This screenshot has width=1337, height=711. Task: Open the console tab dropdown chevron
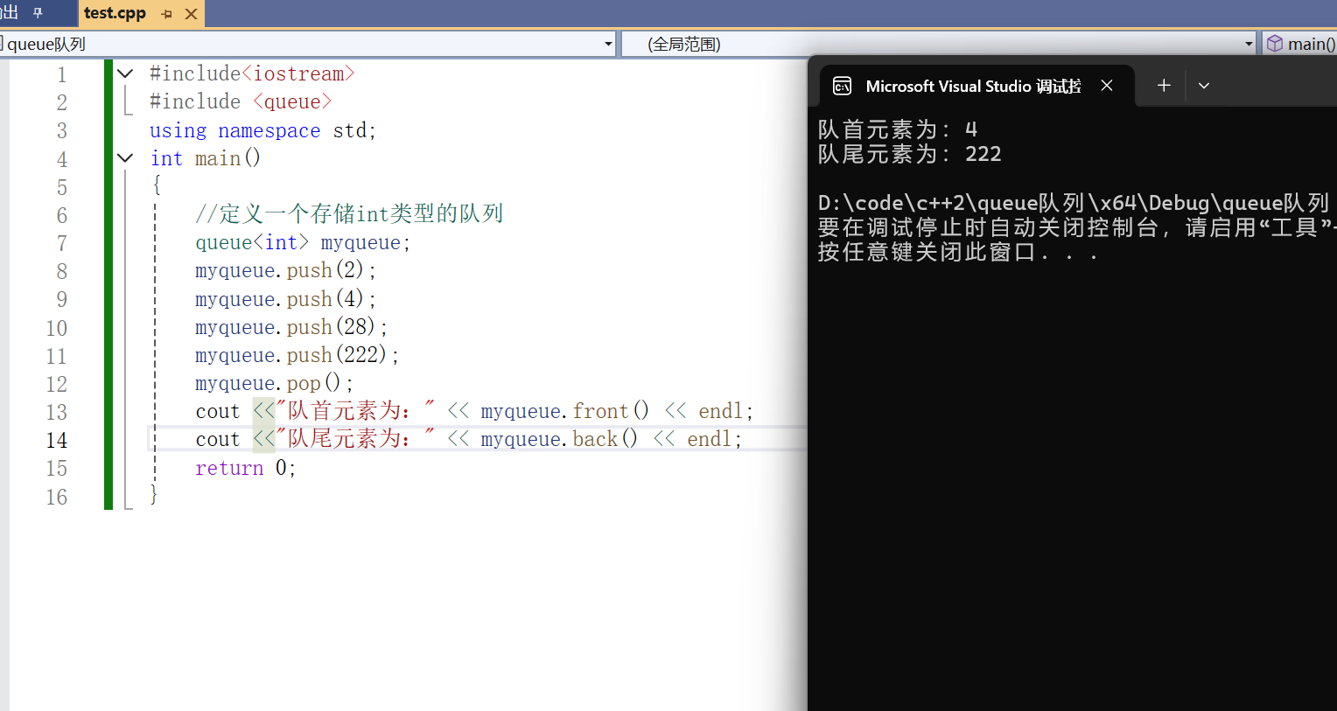pos(1204,86)
